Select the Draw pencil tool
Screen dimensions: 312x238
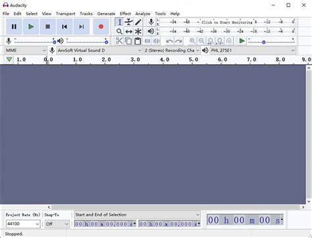138,22
